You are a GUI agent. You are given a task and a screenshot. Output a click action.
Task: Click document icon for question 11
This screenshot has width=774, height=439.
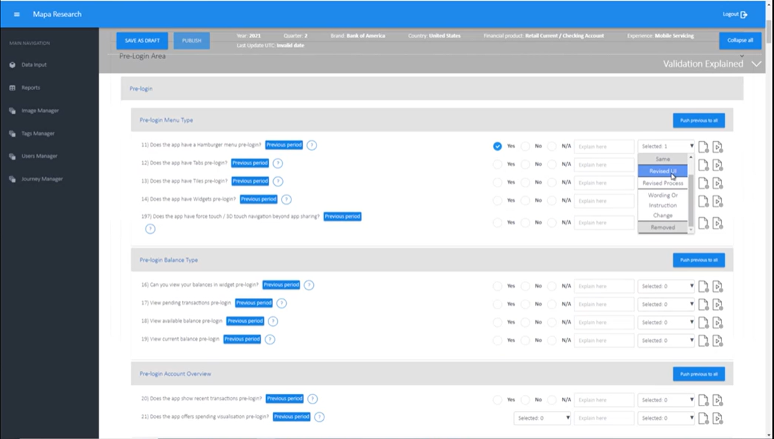703,147
